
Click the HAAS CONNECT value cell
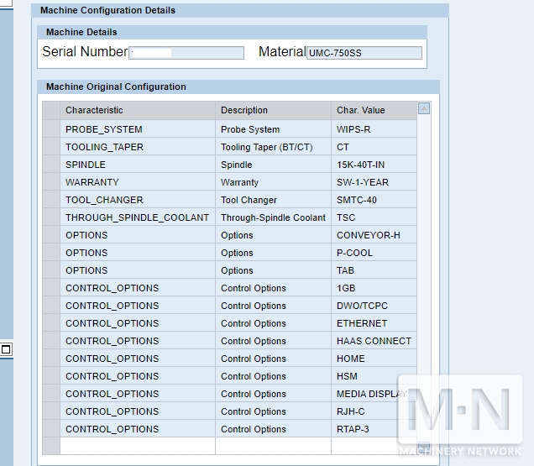point(374,341)
